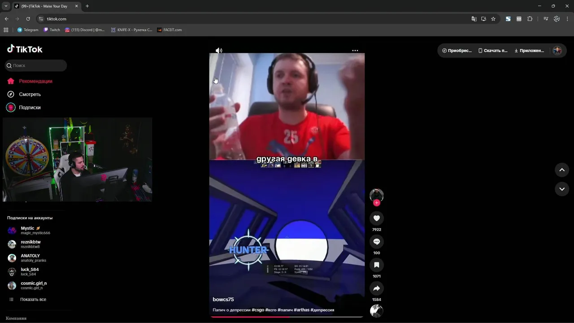
Task: Click the Компания footer heading
Action: (16, 318)
